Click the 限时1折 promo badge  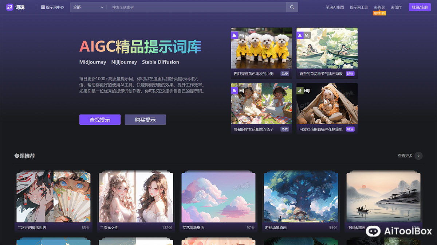(x=379, y=13)
